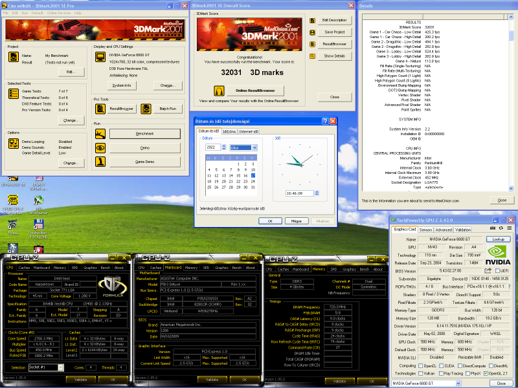This screenshot has height=388, width=518.
Task: Toggle the CUDA checkbox
Action: point(442,365)
